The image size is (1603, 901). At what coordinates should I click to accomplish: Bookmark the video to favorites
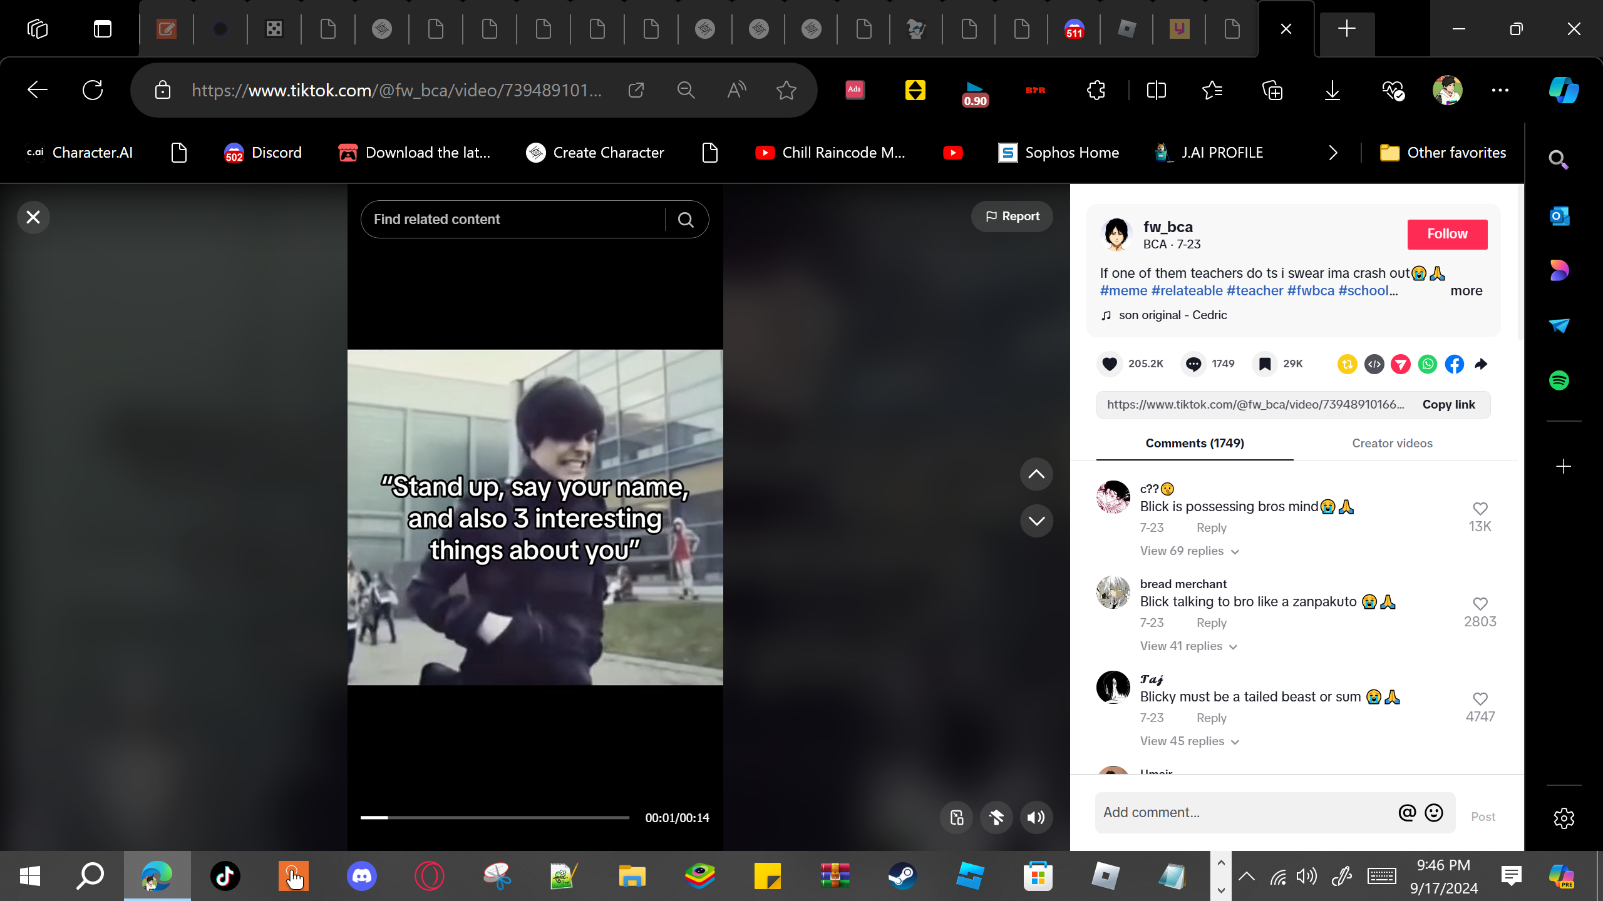click(1265, 364)
